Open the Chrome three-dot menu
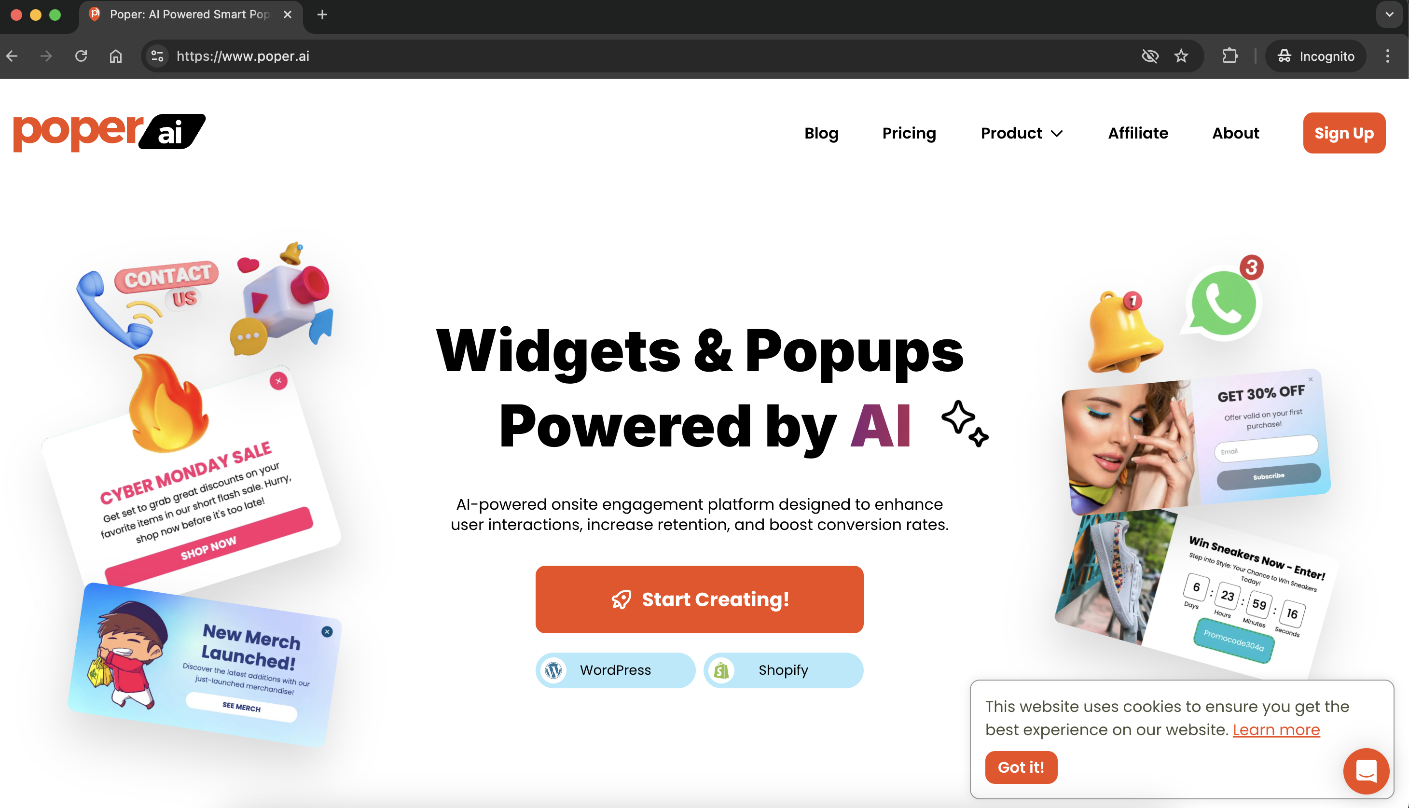This screenshot has height=808, width=1409. coord(1387,56)
